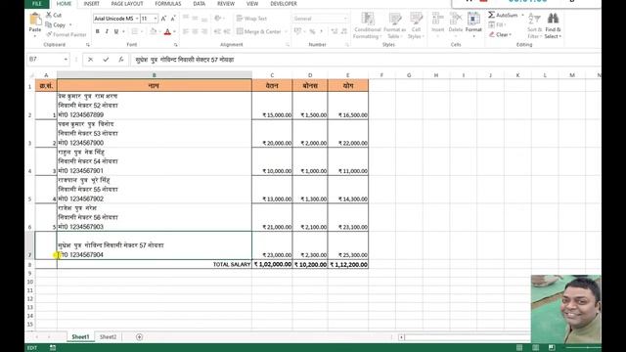
Task: Open the Merge & Center dropdown arrow
Action: coord(286,31)
